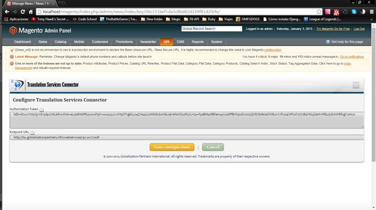The image size is (376, 210).
Task: Follow the Try Magento Go for Free link
Action: point(333,29)
